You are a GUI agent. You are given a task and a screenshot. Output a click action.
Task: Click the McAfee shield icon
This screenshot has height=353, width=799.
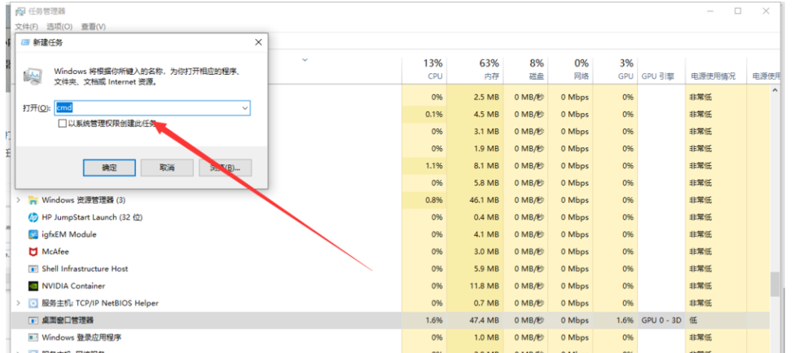pyautogui.click(x=33, y=252)
